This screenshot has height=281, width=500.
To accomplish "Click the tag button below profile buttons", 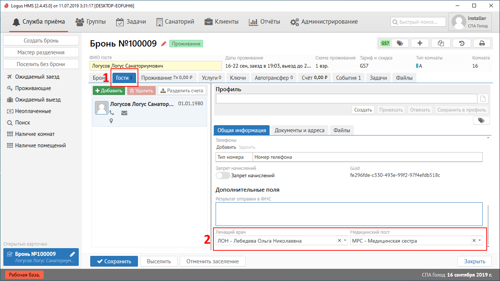I will (x=481, y=120).
